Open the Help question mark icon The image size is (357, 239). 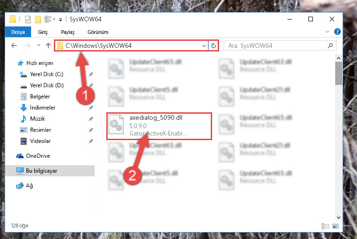[x=337, y=32]
